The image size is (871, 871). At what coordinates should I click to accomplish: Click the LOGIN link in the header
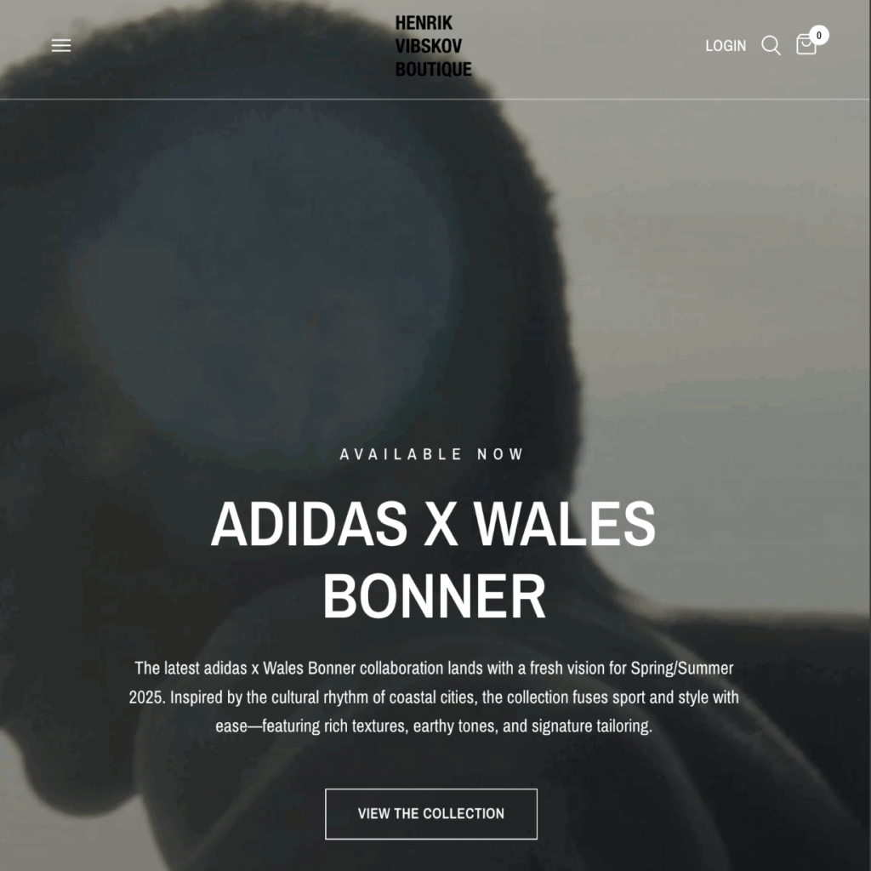coord(726,46)
